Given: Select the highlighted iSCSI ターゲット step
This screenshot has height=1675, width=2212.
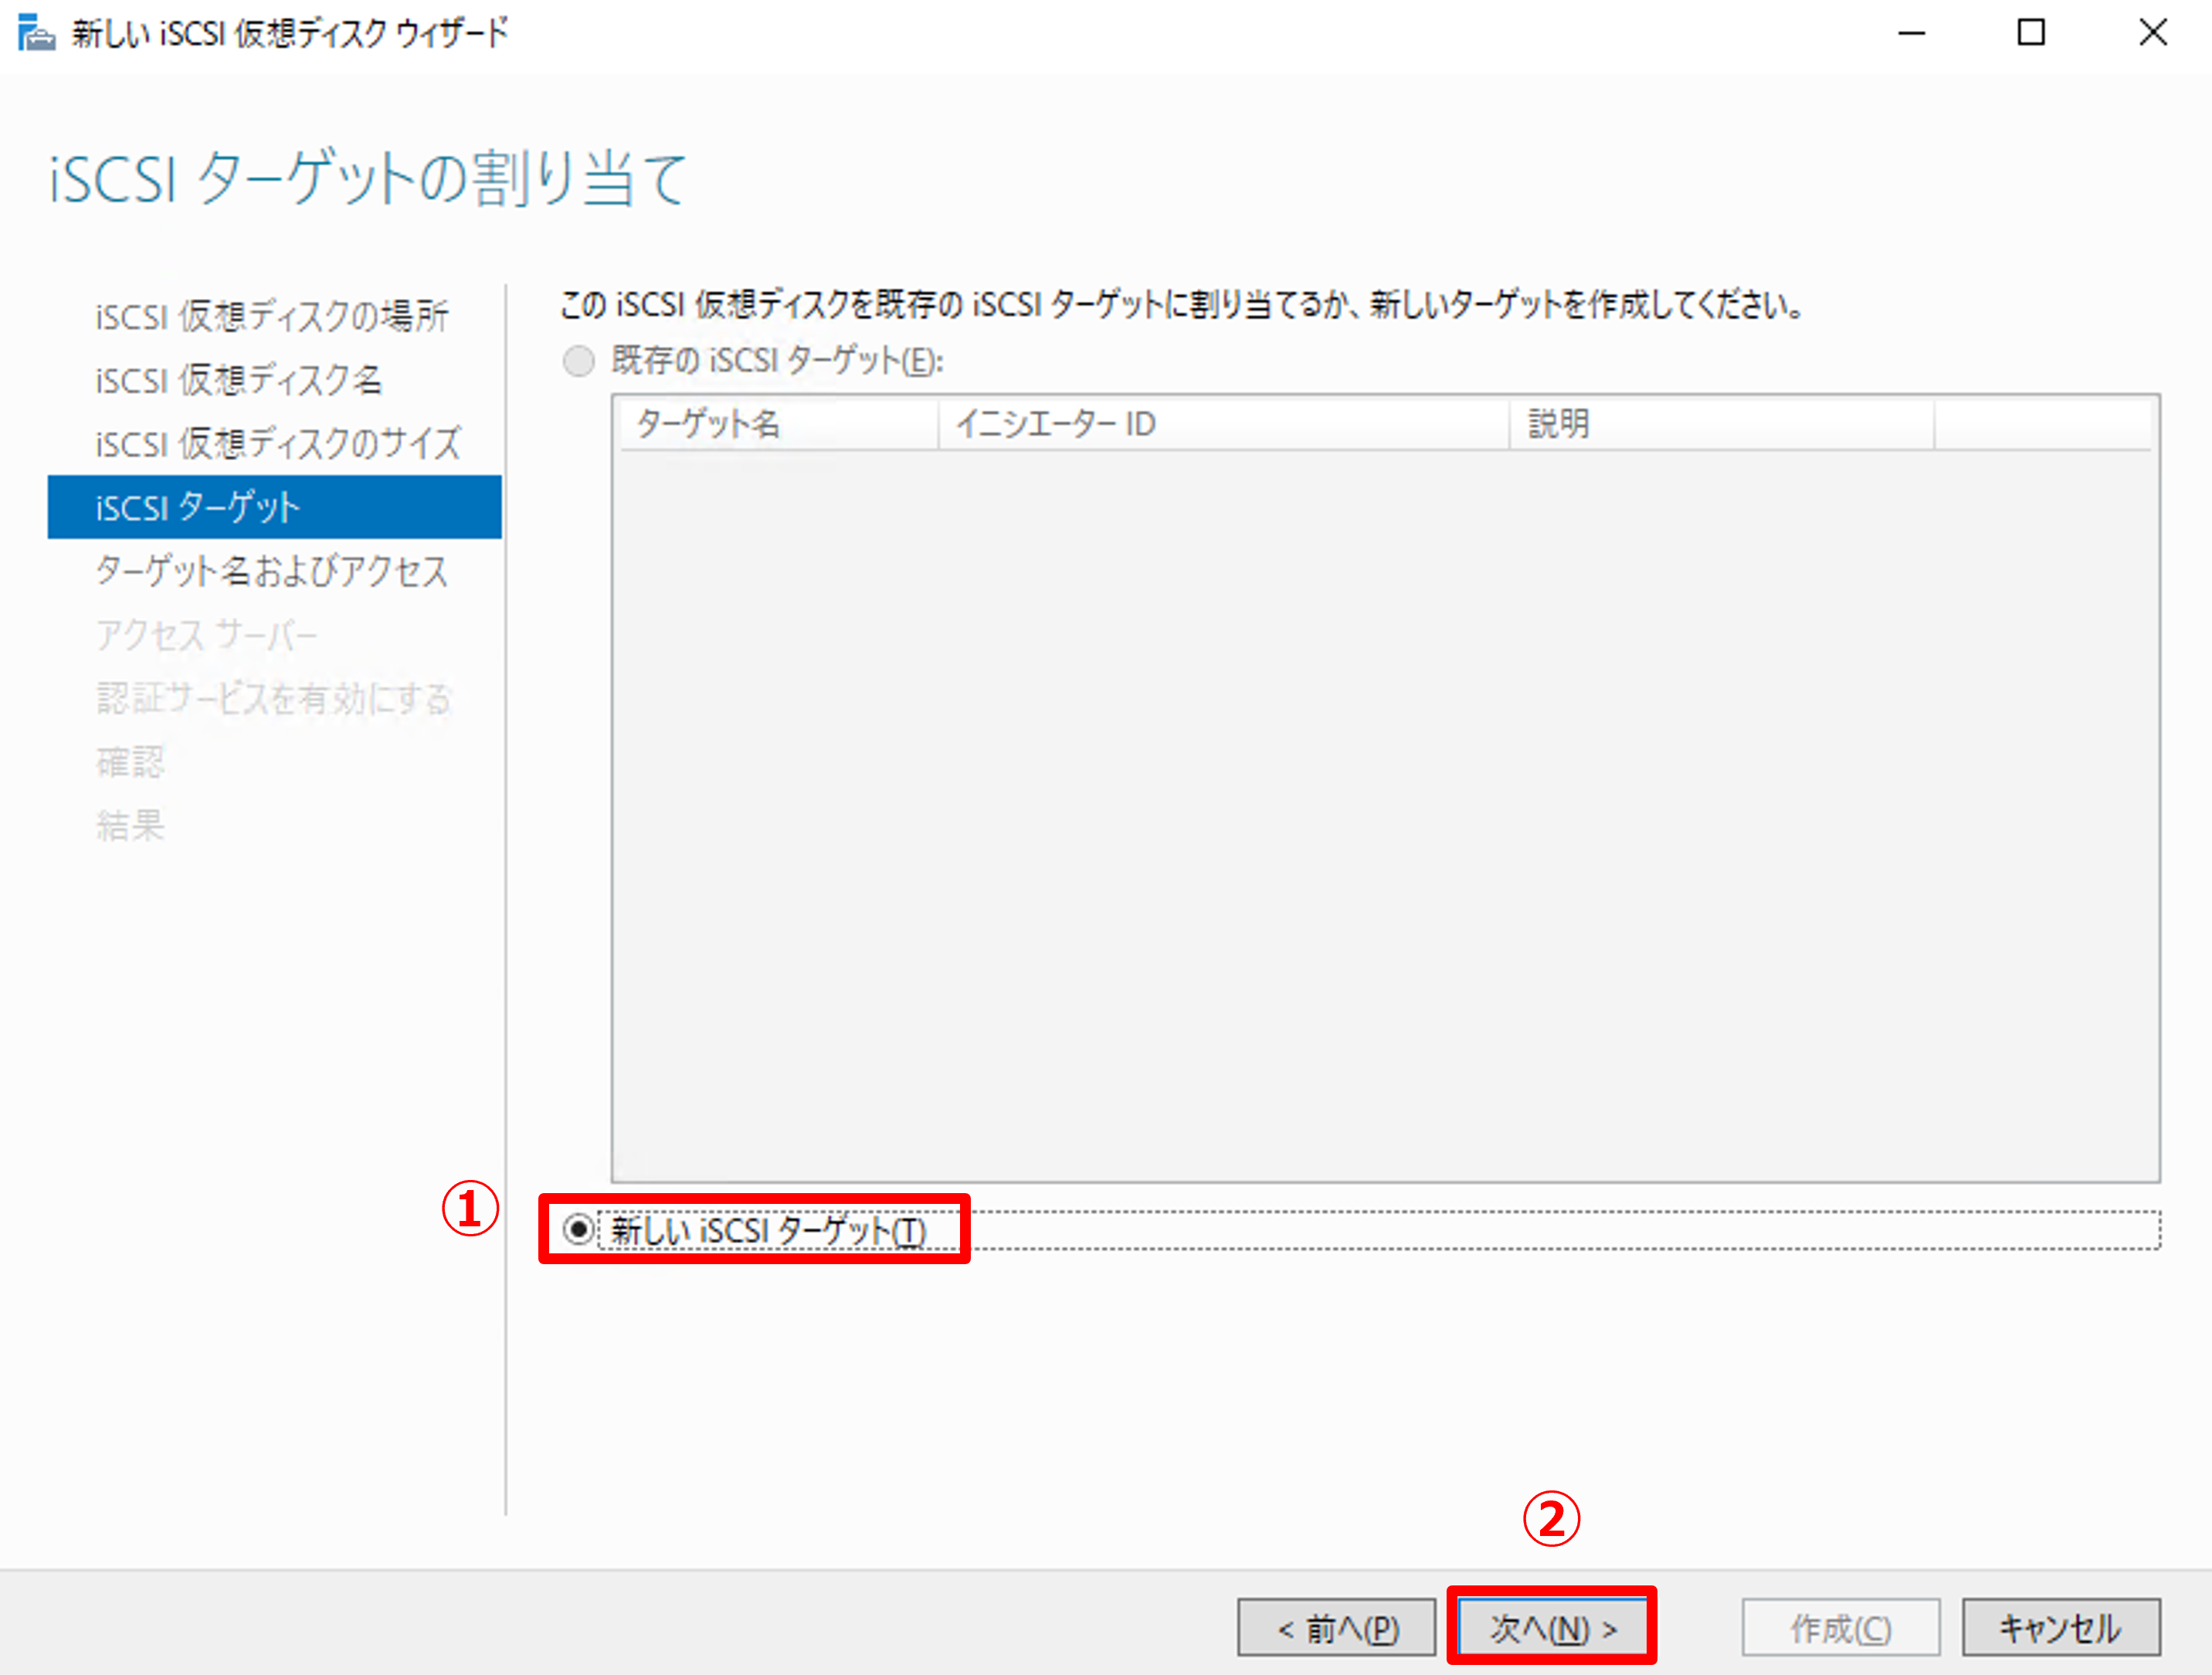Looking at the screenshot, I should click(x=275, y=507).
